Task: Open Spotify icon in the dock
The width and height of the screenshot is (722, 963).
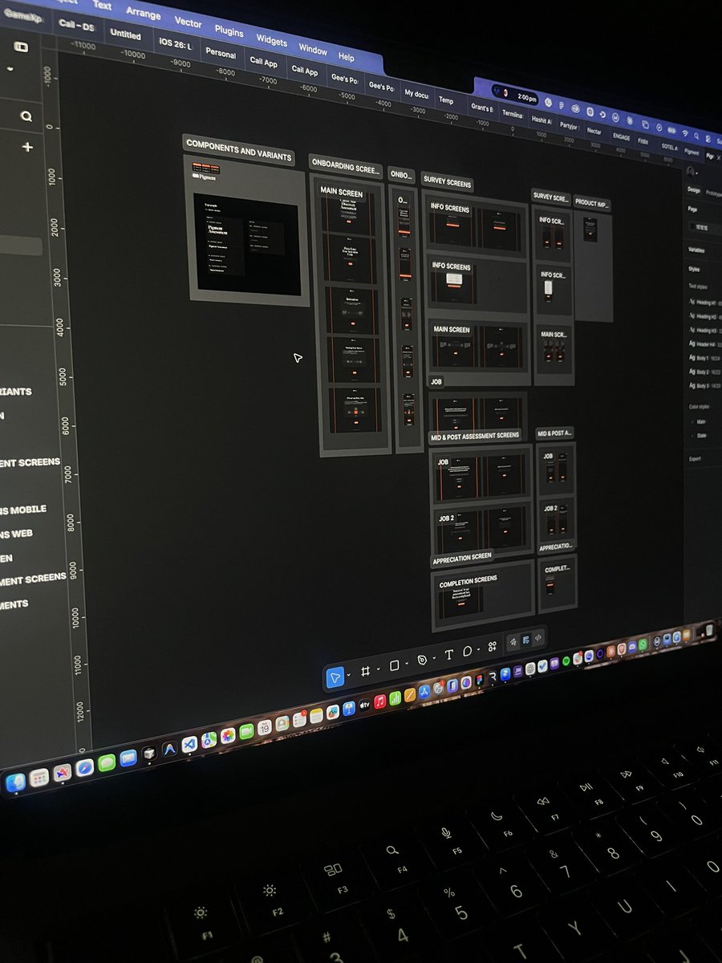Action: pos(566,661)
